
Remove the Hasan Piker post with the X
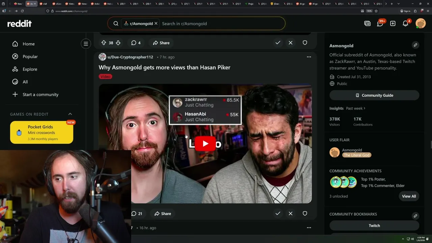coord(291,214)
